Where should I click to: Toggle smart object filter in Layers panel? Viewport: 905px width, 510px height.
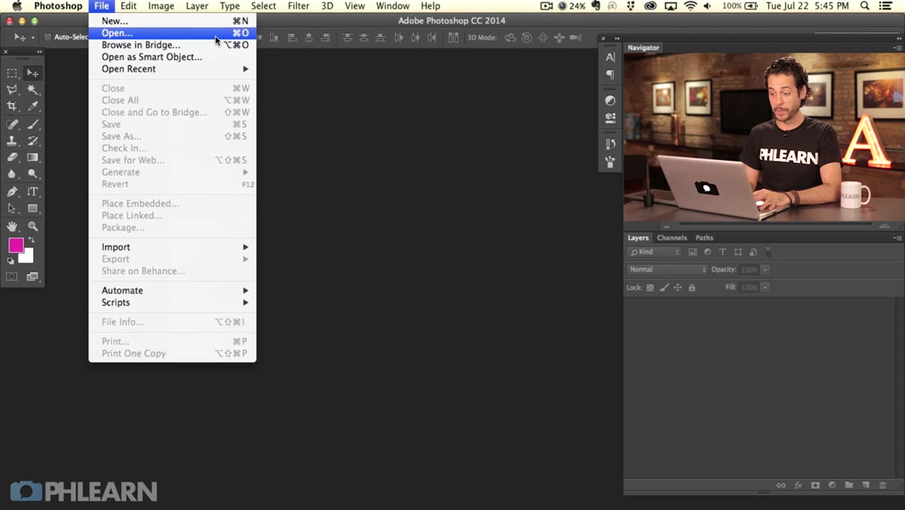pos(753,252)
